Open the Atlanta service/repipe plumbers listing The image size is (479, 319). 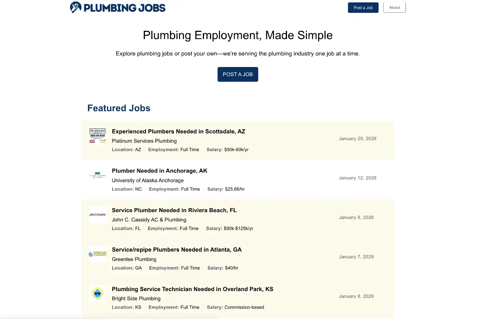(x=176, y=250)
